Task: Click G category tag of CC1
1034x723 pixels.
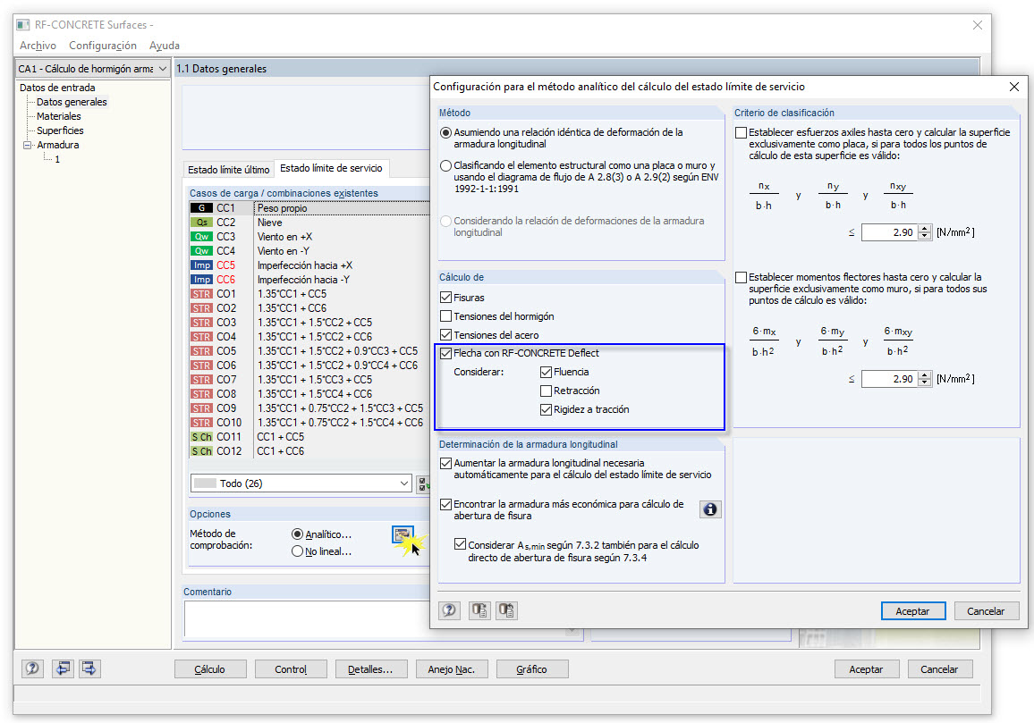Action: coord(201,208)
